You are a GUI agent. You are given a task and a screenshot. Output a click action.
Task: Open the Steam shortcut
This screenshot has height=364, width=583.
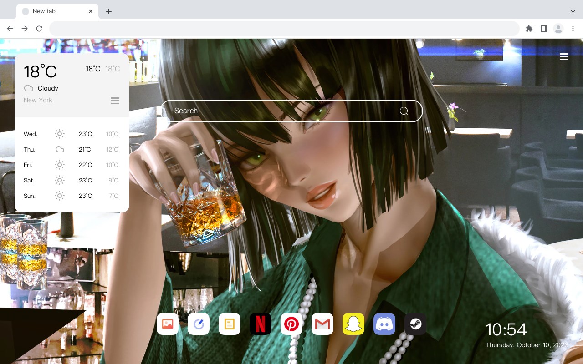(x=415, y=324)
